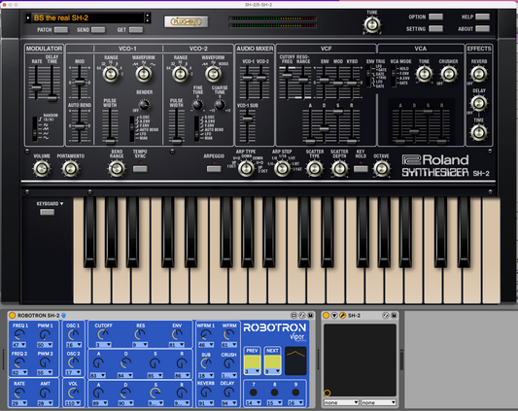Unfold SH-2 device parameters triangle
The width and height of the screenshot is (518, 411).
pyautogui.click(x=334, y=315)
